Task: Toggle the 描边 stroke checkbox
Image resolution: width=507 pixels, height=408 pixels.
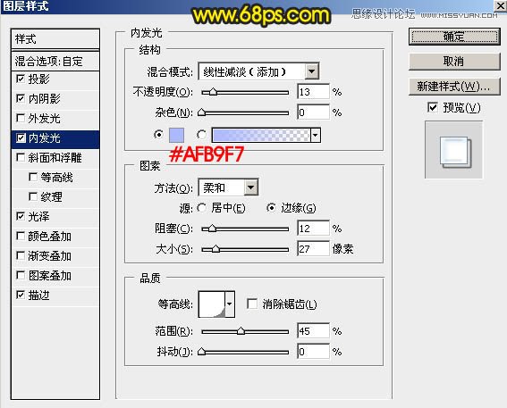Action: (x=21, y=295)
